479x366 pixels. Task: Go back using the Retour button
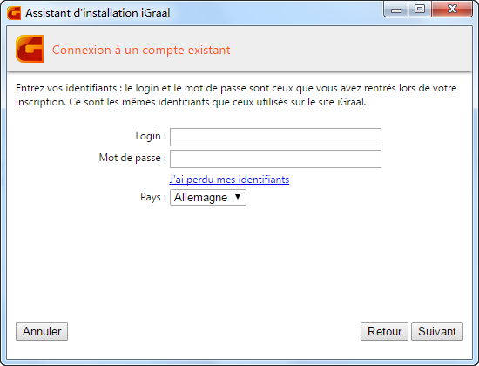tap(384, 331)
